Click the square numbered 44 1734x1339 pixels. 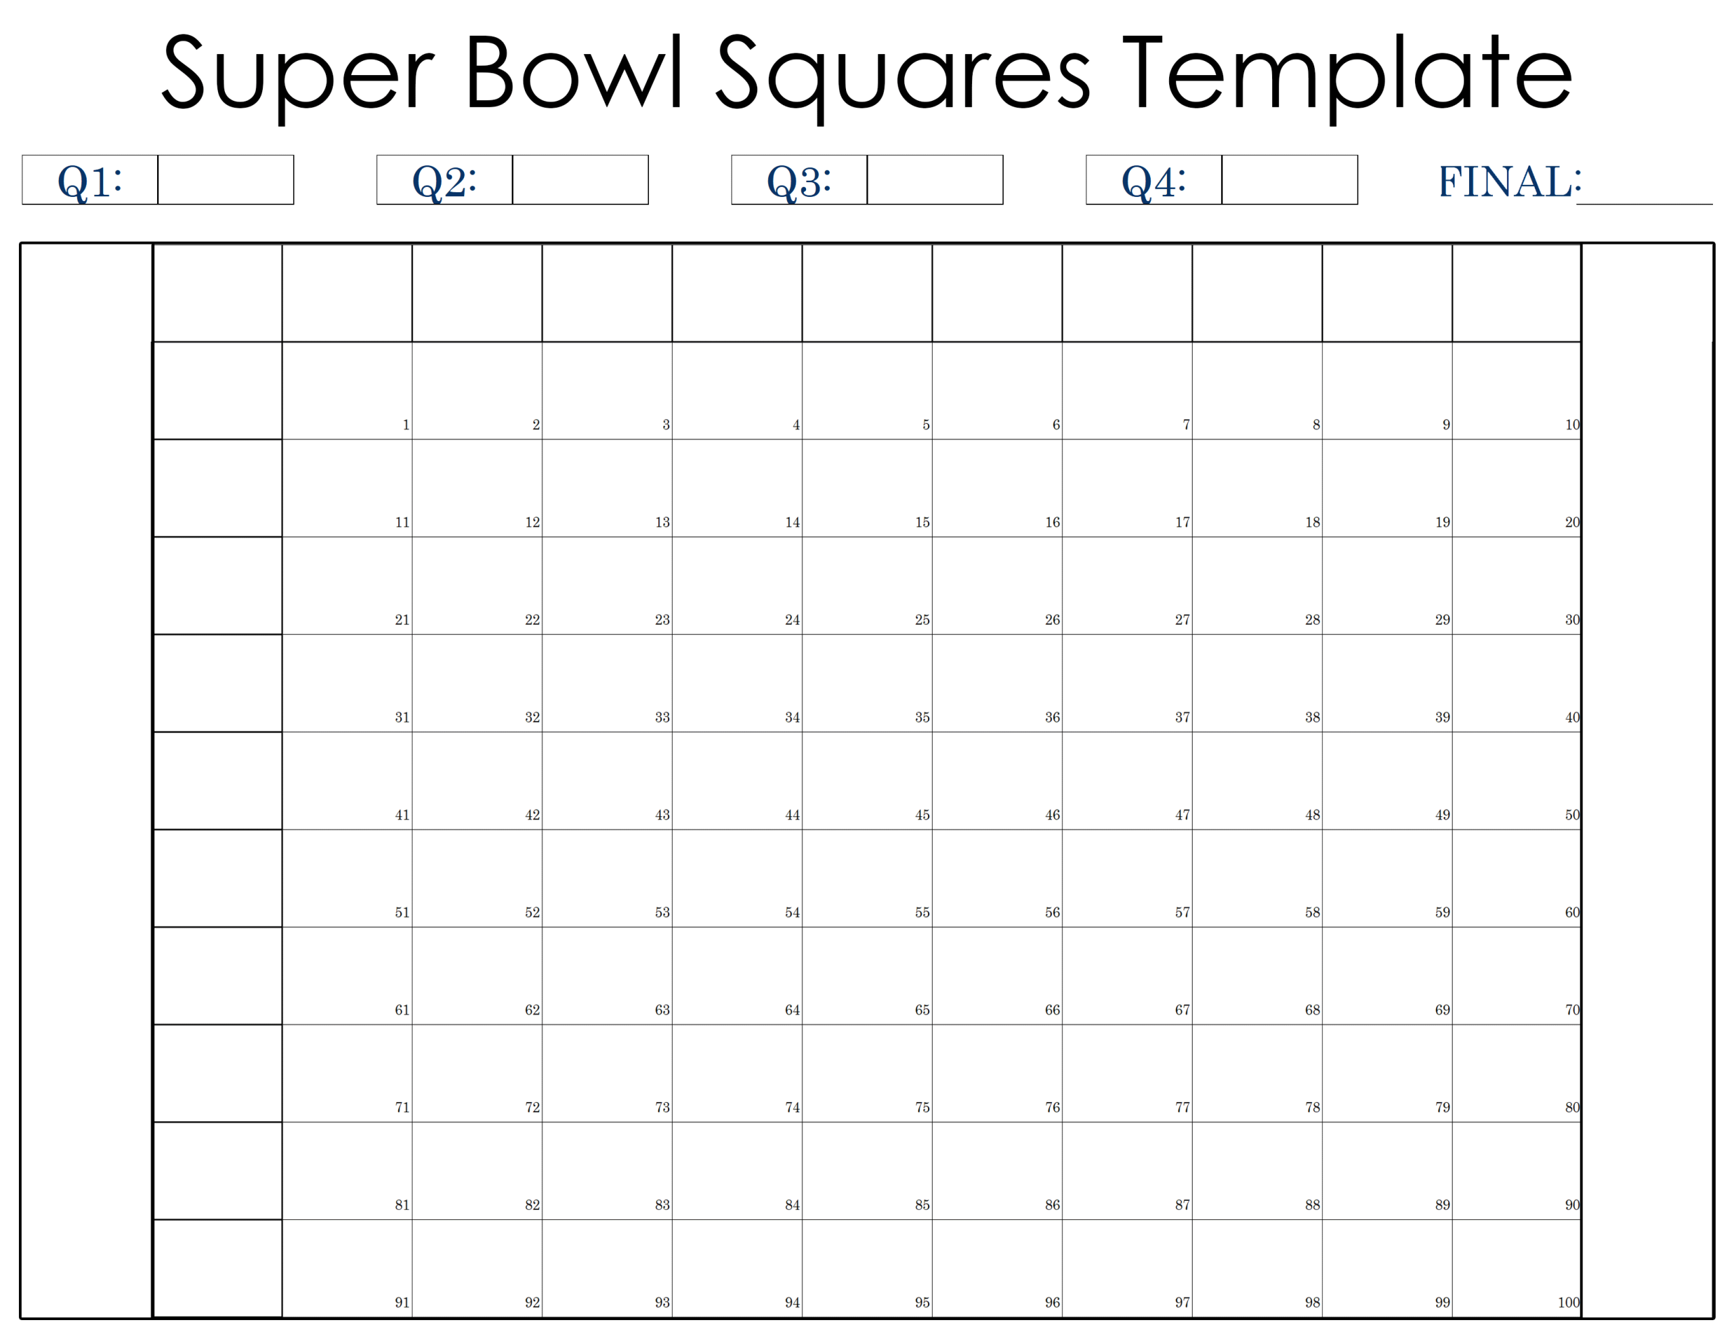coord(737,781)
